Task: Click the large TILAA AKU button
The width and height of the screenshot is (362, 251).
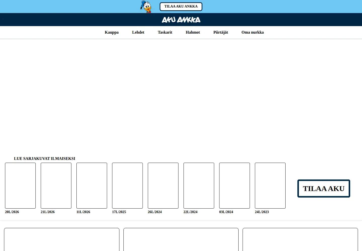Action: [x=324, y=189]
